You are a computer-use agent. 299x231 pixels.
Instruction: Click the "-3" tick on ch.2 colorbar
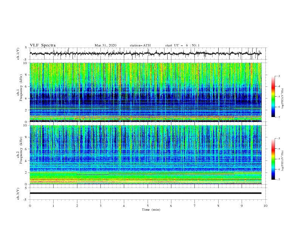click(279, 139)
